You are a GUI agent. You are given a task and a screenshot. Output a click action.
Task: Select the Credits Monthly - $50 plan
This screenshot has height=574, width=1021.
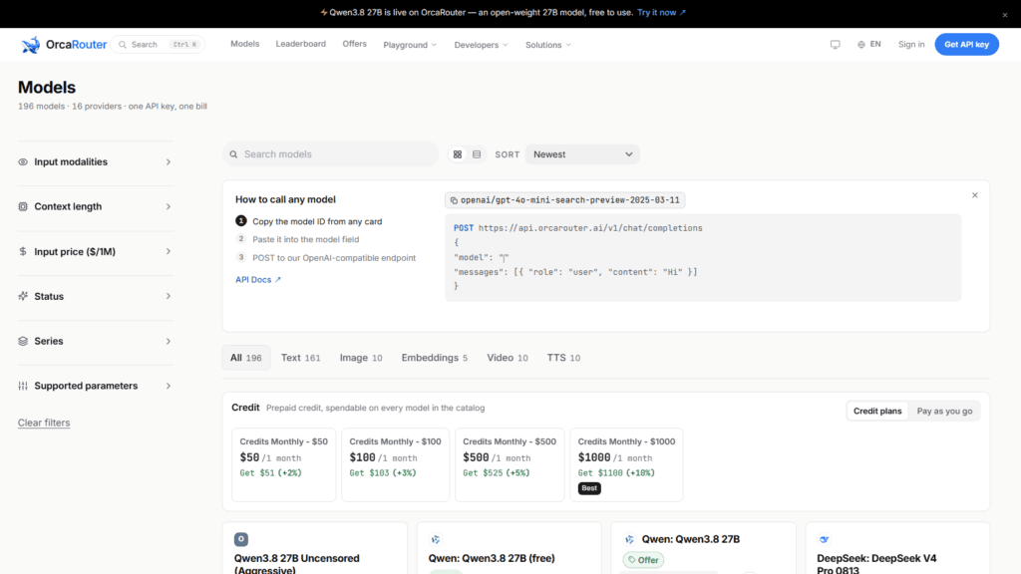pos(284,464)
